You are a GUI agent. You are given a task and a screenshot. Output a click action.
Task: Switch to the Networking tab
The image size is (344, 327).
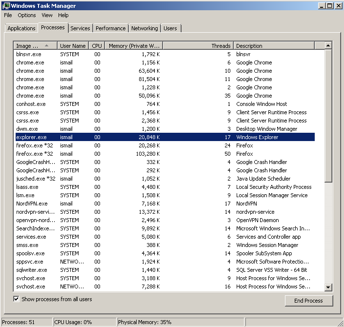click(144, 28)
